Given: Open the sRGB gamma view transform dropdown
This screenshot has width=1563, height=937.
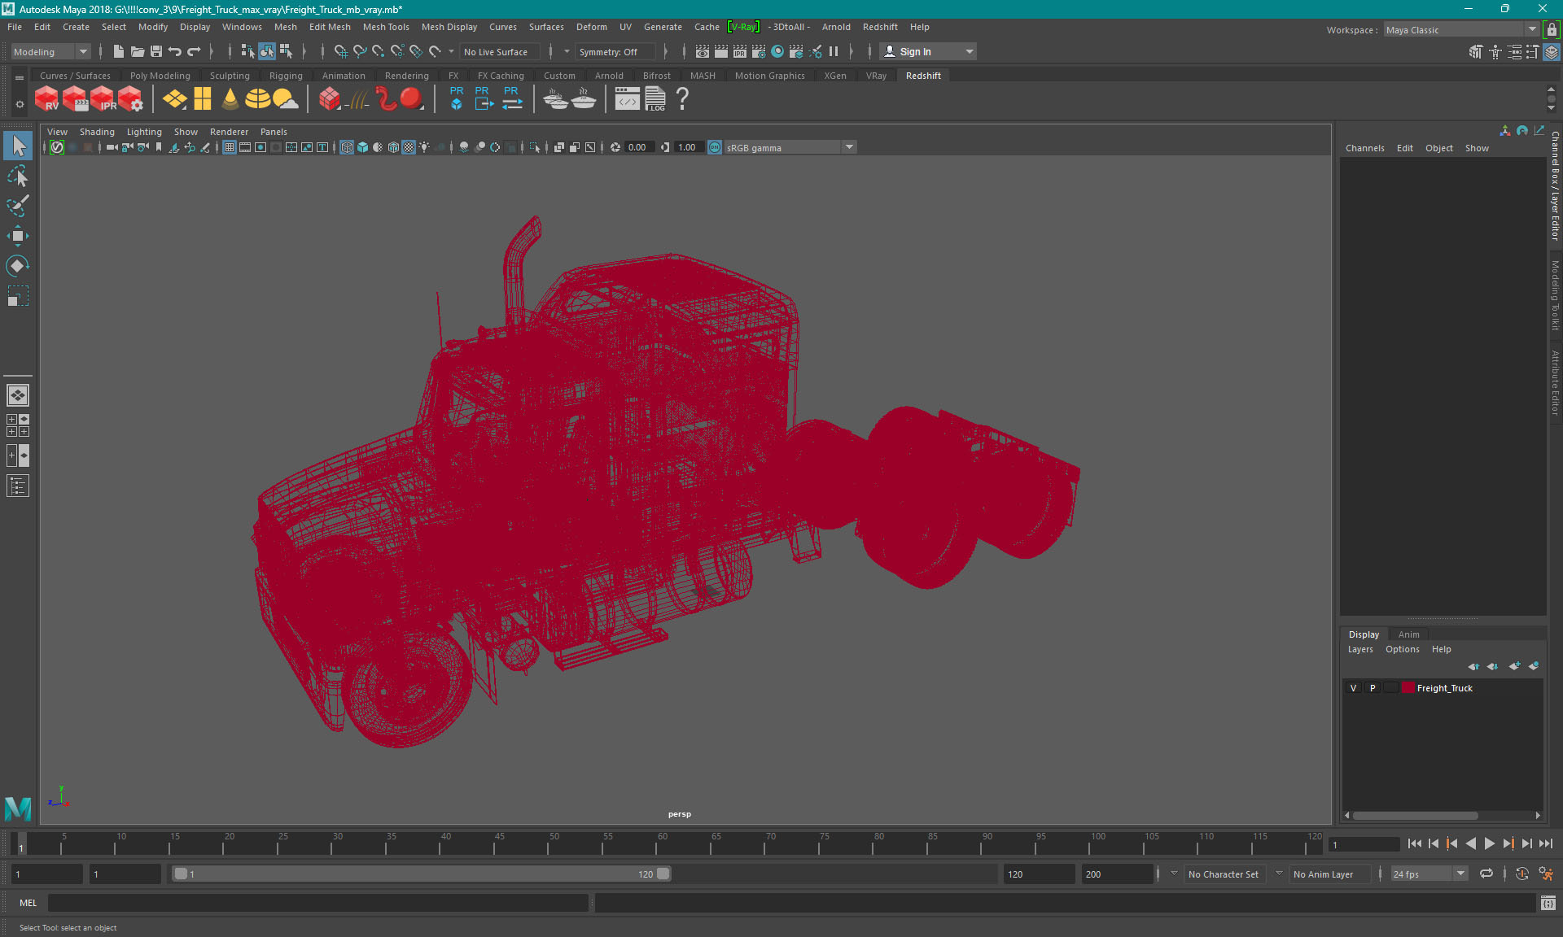Looking at the screenshot, I should [789, 147].
